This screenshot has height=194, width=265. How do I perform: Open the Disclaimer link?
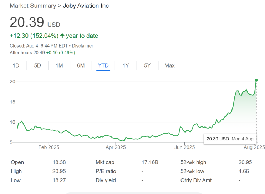[82, 46]
